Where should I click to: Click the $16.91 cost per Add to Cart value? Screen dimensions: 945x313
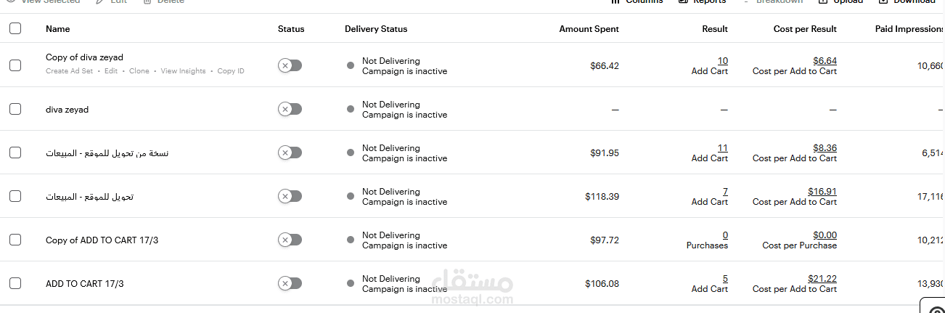pyautogui.click(x=822, y=192)
